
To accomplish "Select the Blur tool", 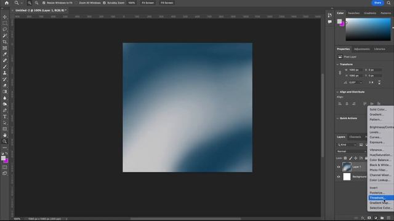I will 5,98.
